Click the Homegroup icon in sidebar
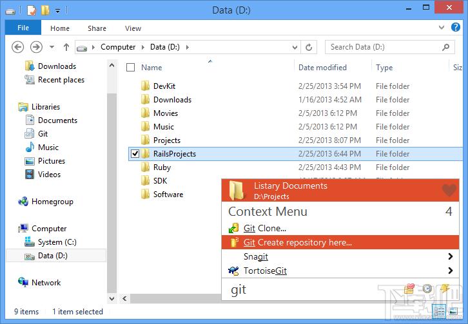The width and height of the screenshot is (468, 324). [23, 202]
